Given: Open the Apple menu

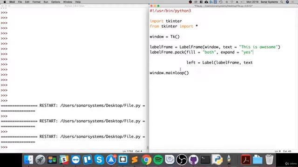Looking at the screenshot, I should pyautogui.click(x=5, y=2).
